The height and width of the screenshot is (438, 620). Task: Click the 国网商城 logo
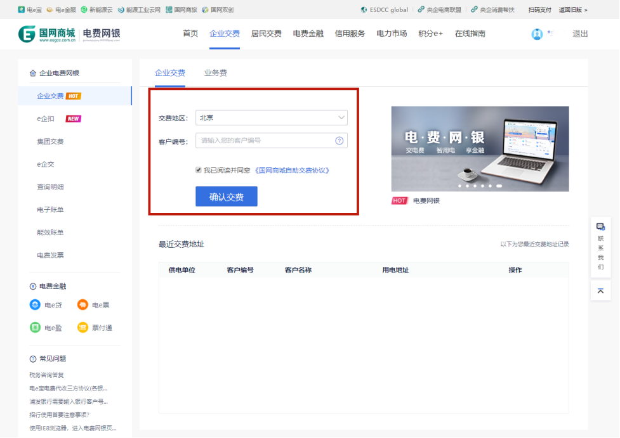pos(47,34)
